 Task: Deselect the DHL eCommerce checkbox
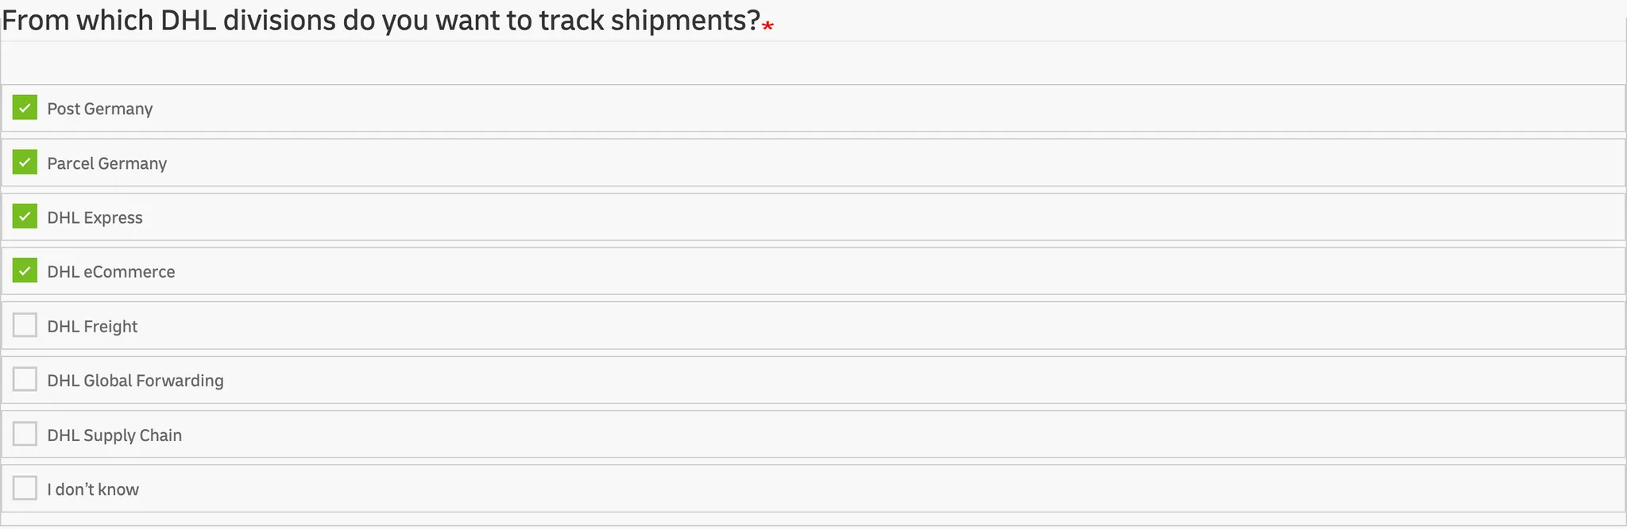(25, 271)
